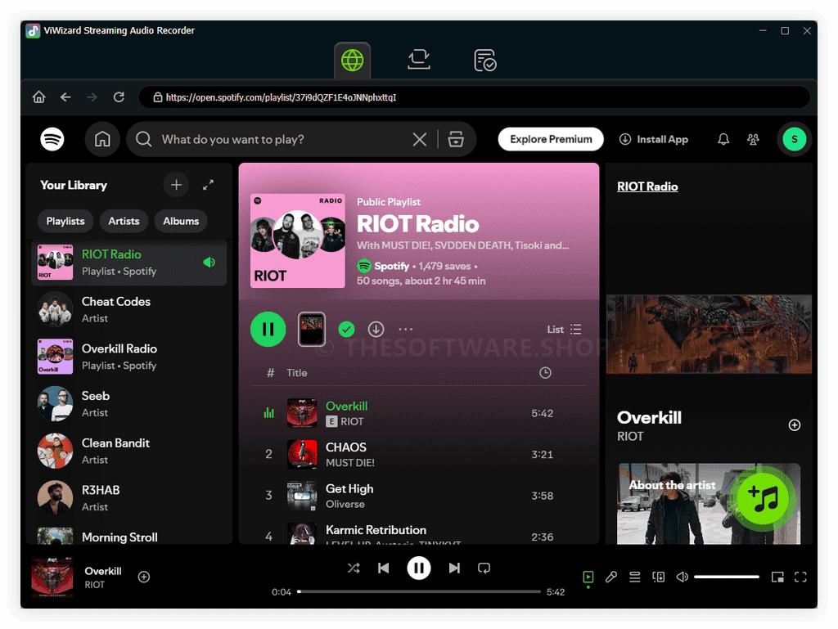
Task: Click the playlist download icon
Action: [x=376, y=330]
